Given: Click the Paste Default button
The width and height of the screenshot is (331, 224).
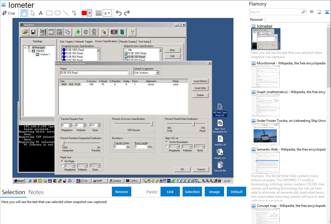Looking at the screenshot, I should [x=237, y=192].
